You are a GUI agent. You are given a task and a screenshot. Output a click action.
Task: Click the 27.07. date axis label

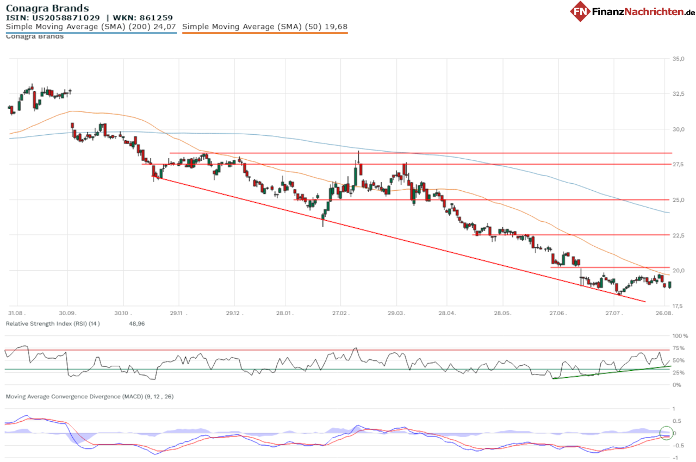click(613, 314)
